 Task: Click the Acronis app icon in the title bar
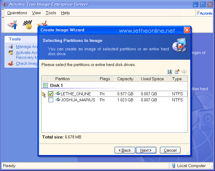(5, 4)
